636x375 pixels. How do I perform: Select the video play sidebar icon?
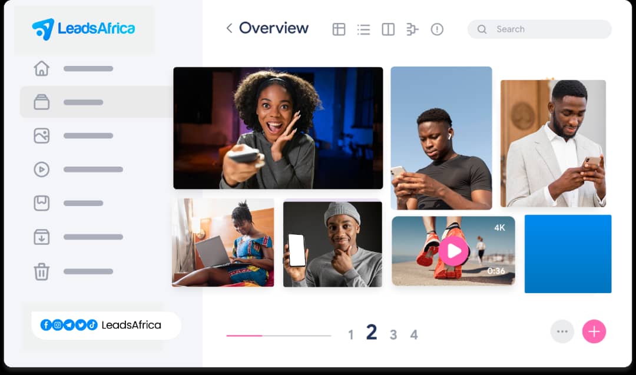point(41,170)
